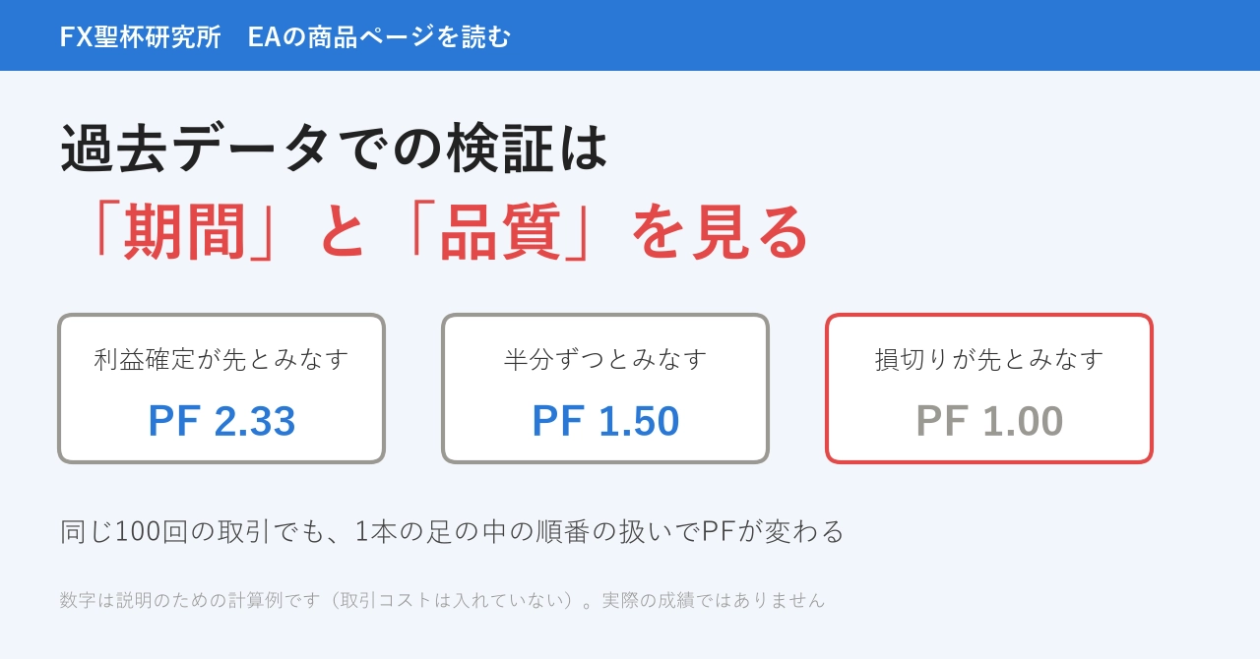Click the PF 1.50 value
Image resolution: width=1260 pixels, height=659 pixels.
click(605, 421)
